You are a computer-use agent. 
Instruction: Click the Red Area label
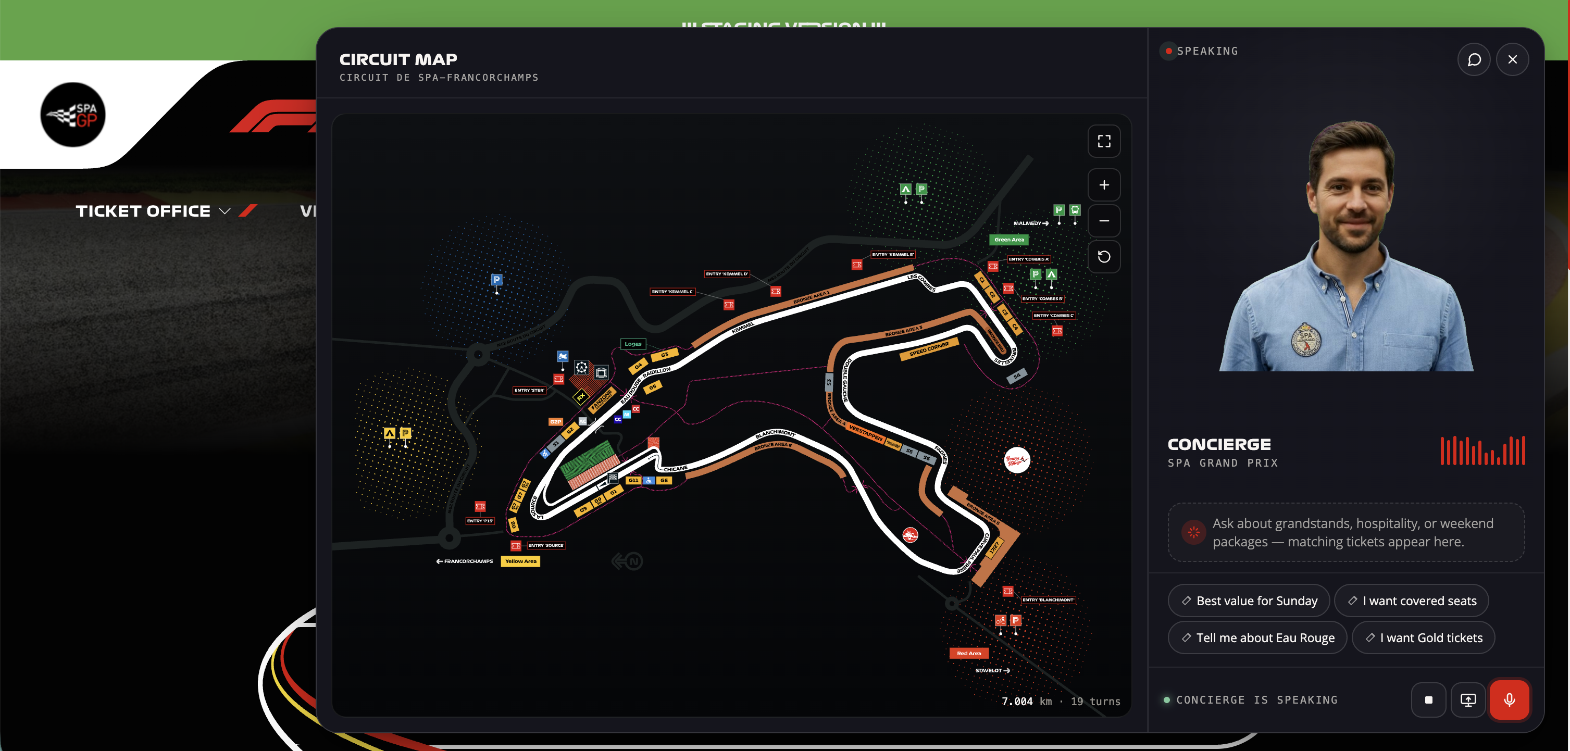968,654
